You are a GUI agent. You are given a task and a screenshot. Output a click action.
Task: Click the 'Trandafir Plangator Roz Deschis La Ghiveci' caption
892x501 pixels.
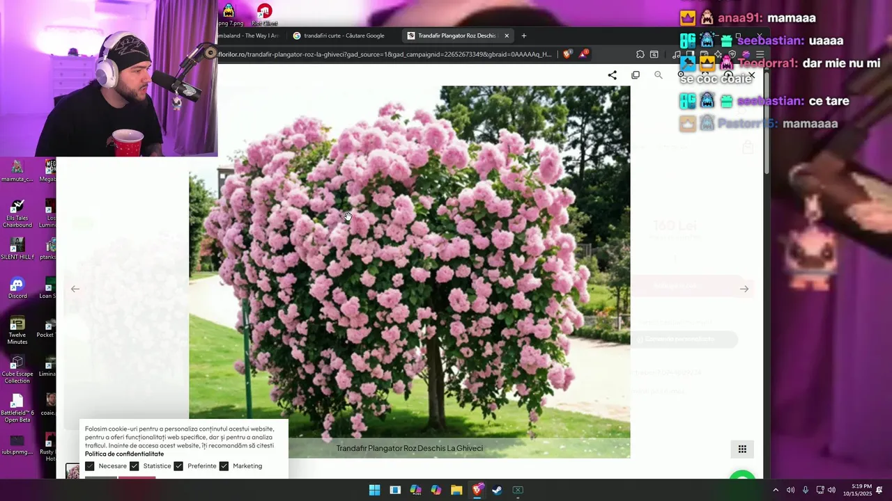410,448
